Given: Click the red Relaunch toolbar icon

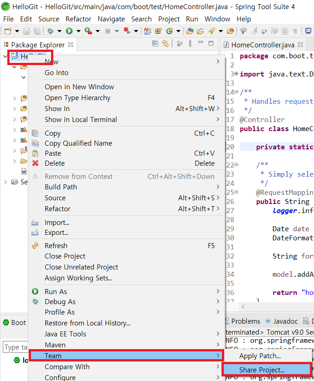Looking at the screenshot, I should coord(127,31).
